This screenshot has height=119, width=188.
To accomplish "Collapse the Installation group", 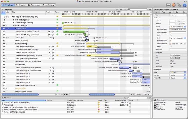I will click(15, 65).
